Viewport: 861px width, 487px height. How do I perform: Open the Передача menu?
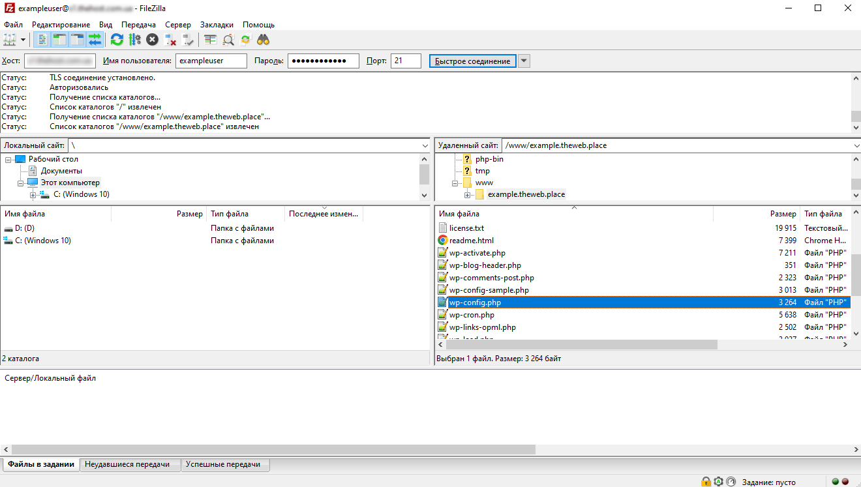pos(139,25)
